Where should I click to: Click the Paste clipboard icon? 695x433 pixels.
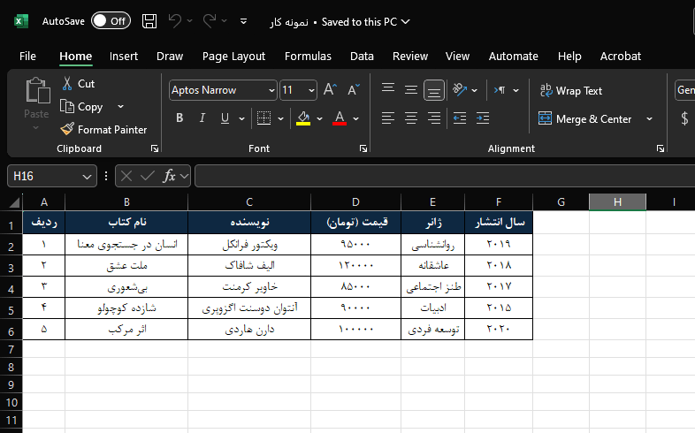point(37,91)
